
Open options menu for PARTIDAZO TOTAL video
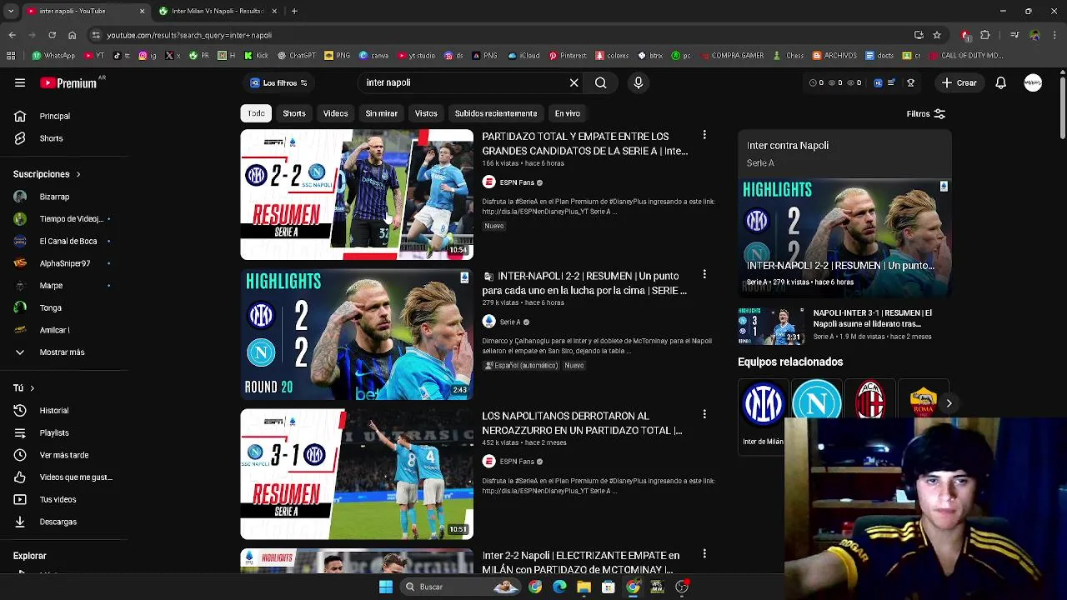(704, 135)
